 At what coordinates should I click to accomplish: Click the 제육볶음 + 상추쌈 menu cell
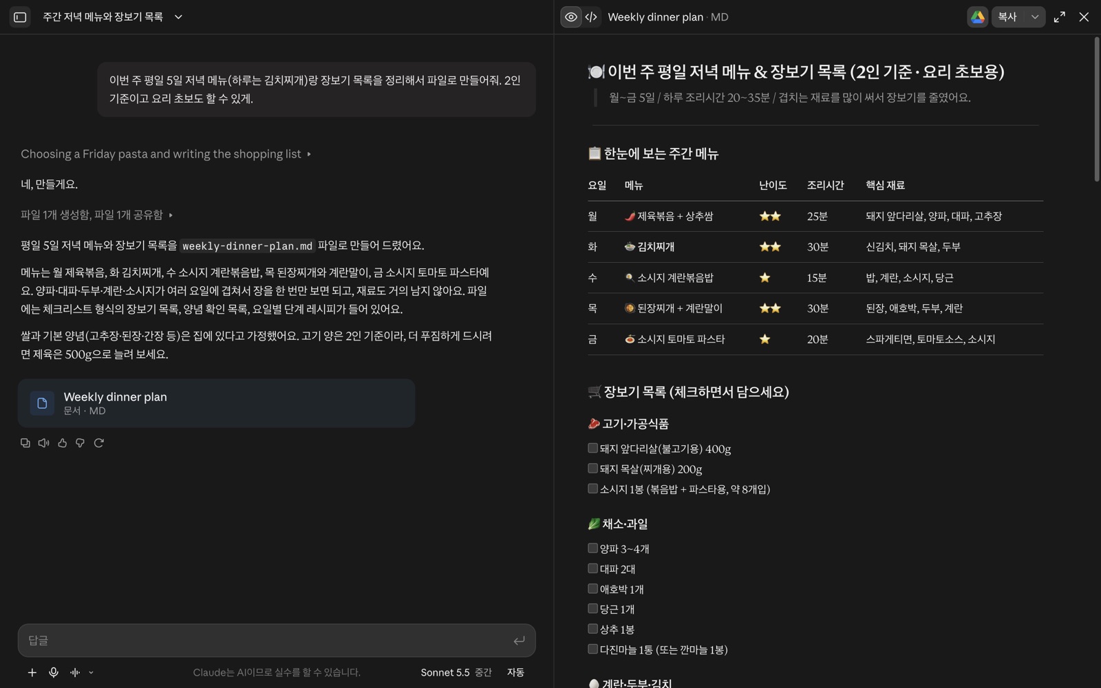[x=669, y=216]
